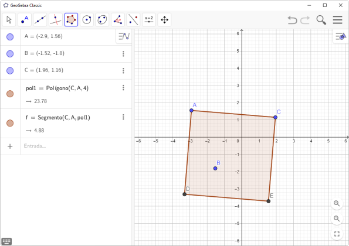349x246 pixels.
Task: Toggle visibility of point B
Action: 10,54
